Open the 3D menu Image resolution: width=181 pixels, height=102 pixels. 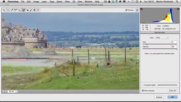point(74,1)
